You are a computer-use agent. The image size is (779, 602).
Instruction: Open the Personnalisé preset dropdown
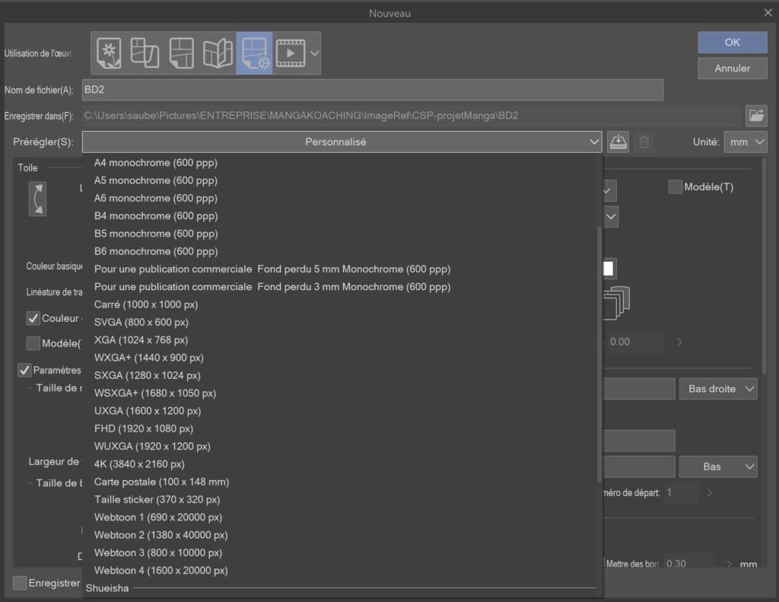342,142
